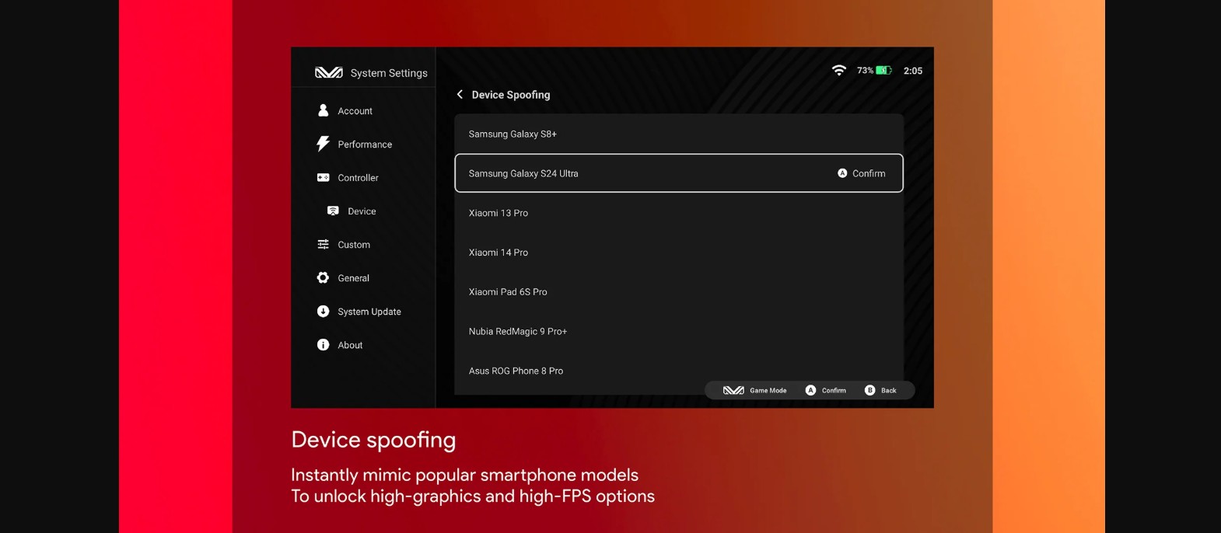Go back using the left chevron arrow

pyautogui.click(x=460, y=94)
